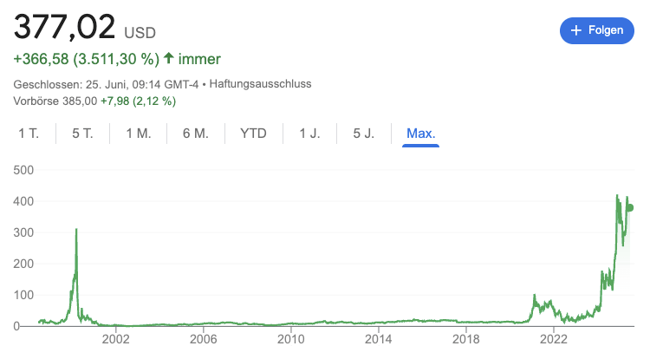Screen dimensions: 650x359
Task: Click the 377,02 USD price headline
Action: 85,28
